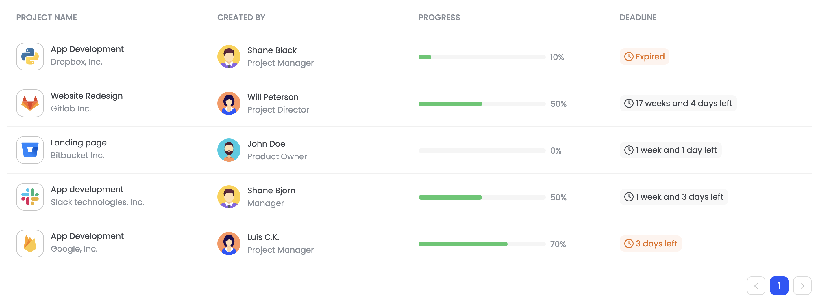Screen dimensions: 818x307
Task: Click the Expired deadline badge
Action: coord(645,56)
